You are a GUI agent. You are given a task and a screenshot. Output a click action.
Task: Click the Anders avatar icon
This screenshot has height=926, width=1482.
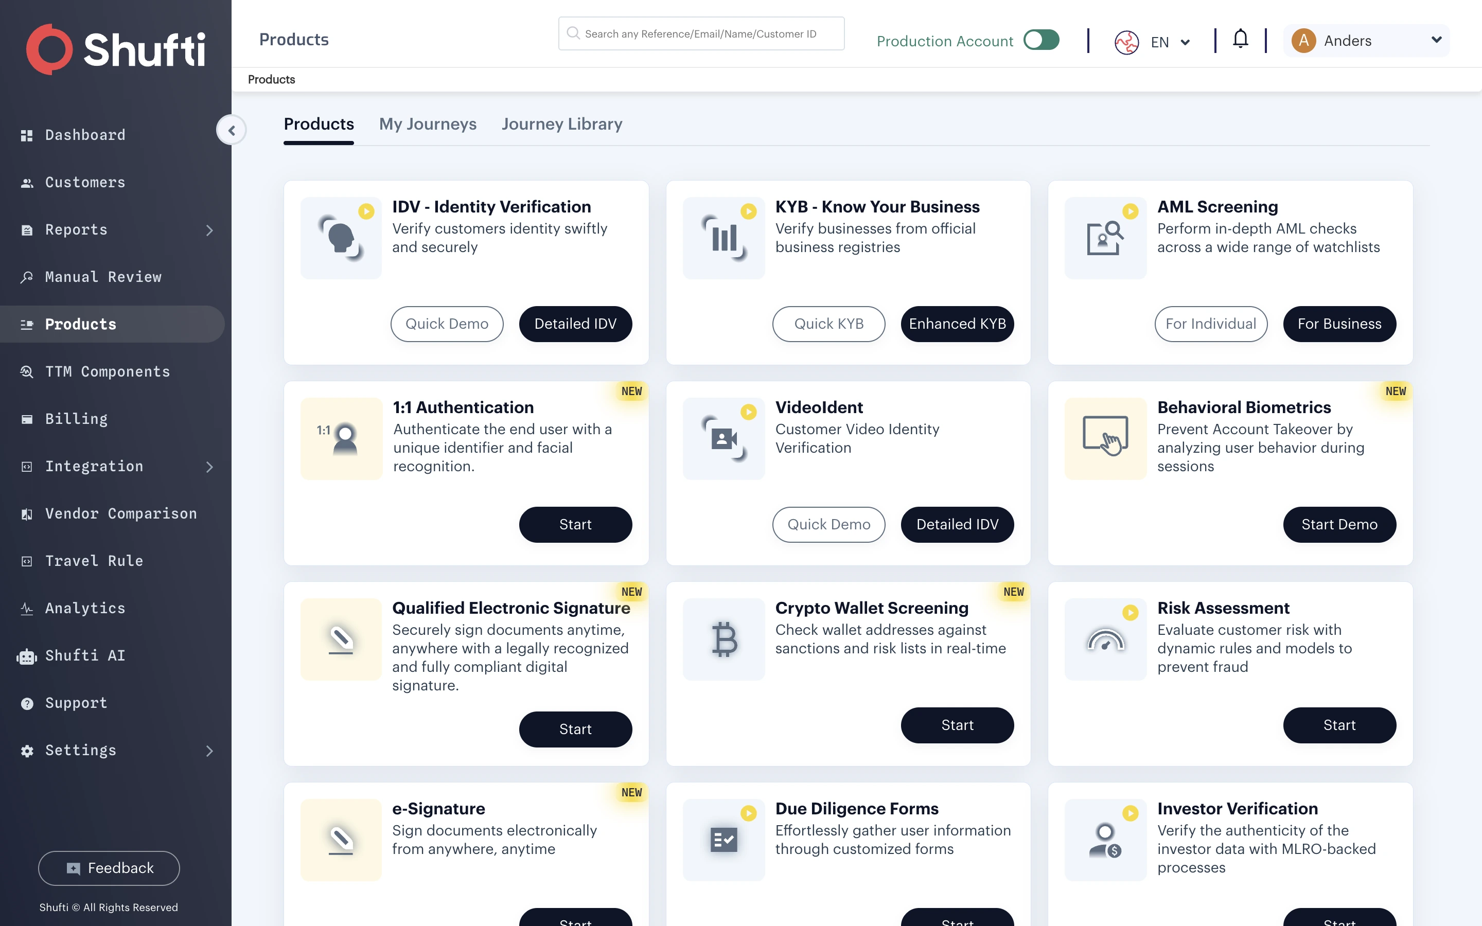pyautogui.click(x=1304, y=41)
